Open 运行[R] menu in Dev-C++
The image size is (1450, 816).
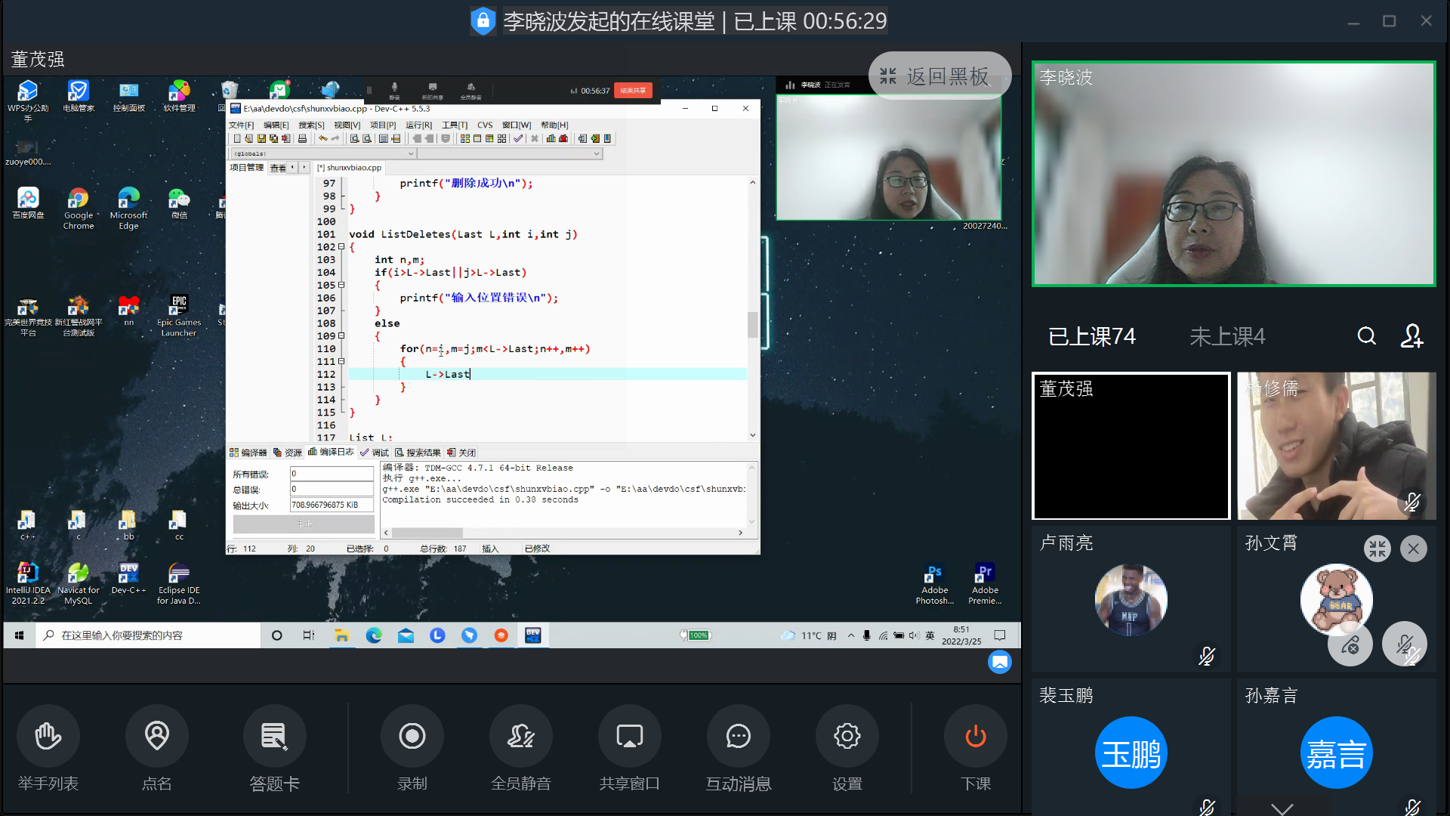(x=418, y=125)
